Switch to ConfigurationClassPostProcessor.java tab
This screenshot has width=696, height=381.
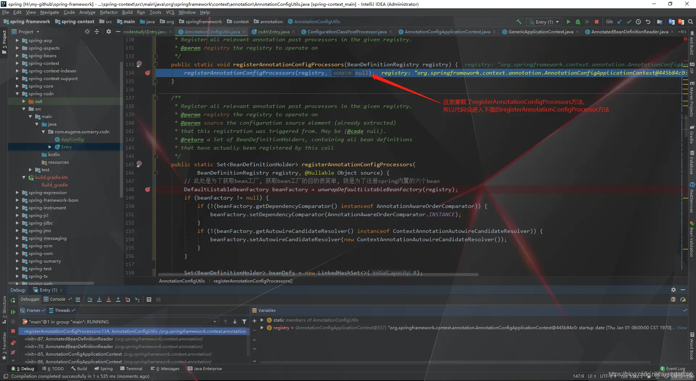(347, 32)
